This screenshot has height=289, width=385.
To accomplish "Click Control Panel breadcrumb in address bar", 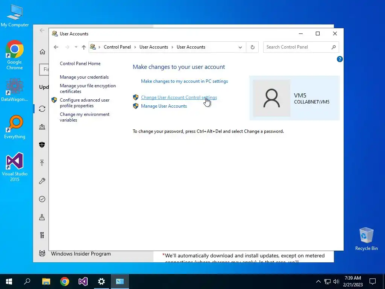I will click(117, 47).
